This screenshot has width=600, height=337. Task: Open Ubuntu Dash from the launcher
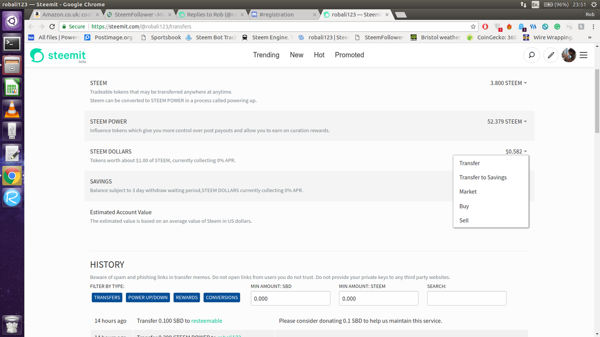12,21
